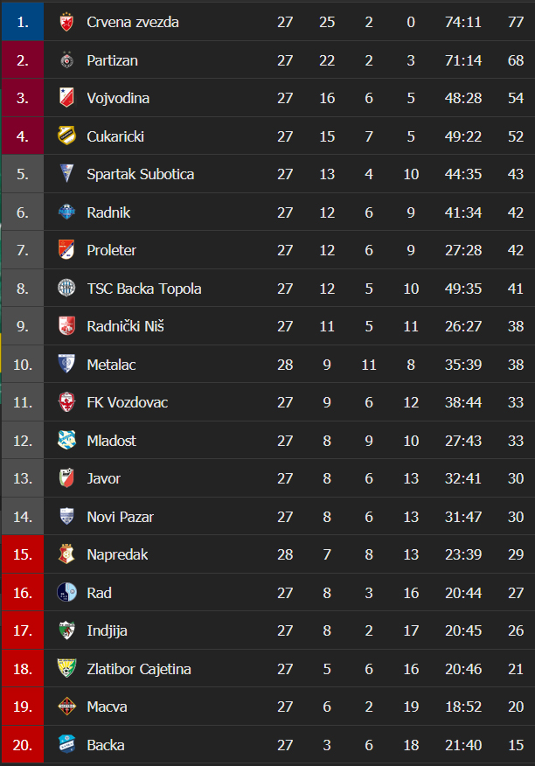The image size is (535, 766).
Task: Open the Radnik team name link
Action: (108, 212)
